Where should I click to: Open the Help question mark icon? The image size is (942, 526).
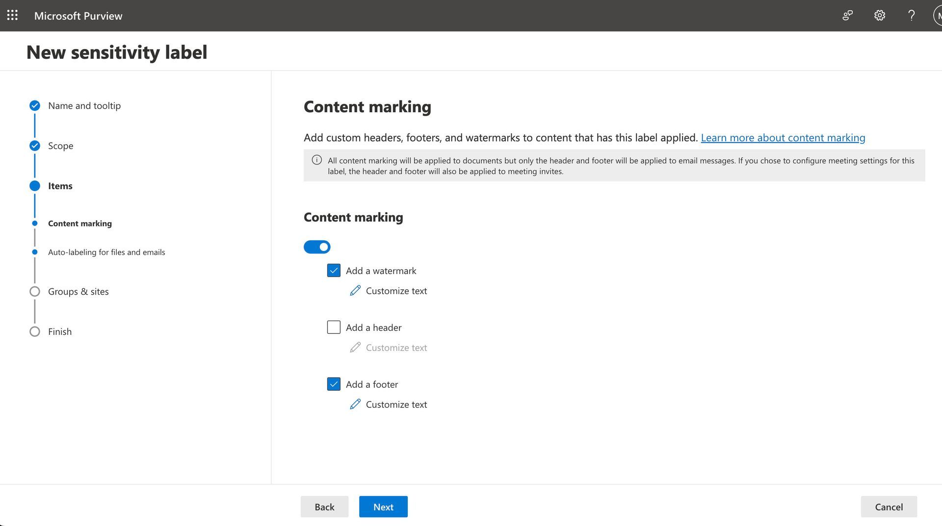[911, 15]
